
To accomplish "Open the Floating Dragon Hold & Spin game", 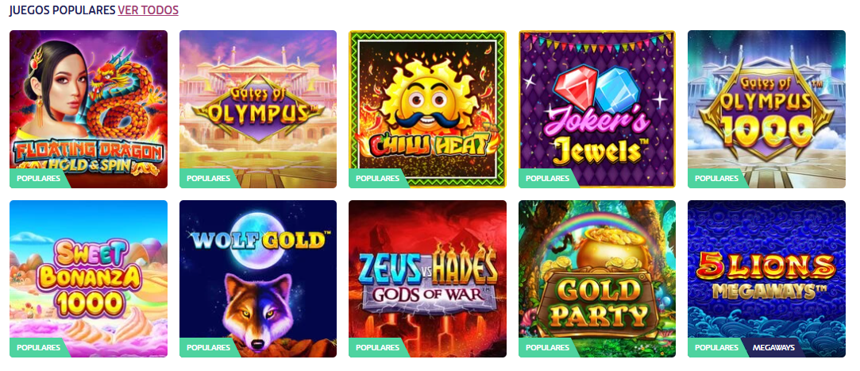I will [x=88, y=109].
